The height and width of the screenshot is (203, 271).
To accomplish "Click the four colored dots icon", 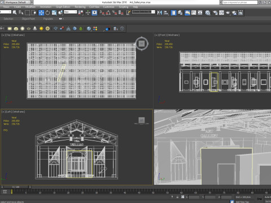I will tap(95, 29).
